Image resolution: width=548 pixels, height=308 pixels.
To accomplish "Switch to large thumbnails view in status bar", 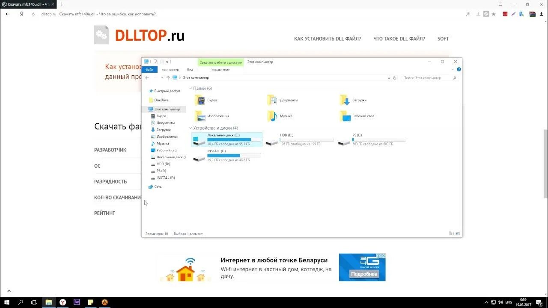I will coord(458,234).
